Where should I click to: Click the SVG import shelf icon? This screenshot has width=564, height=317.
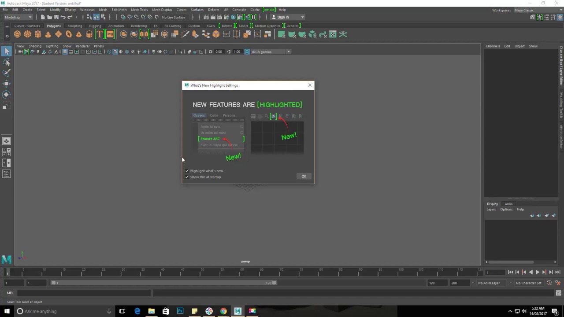tap(110, 34)
